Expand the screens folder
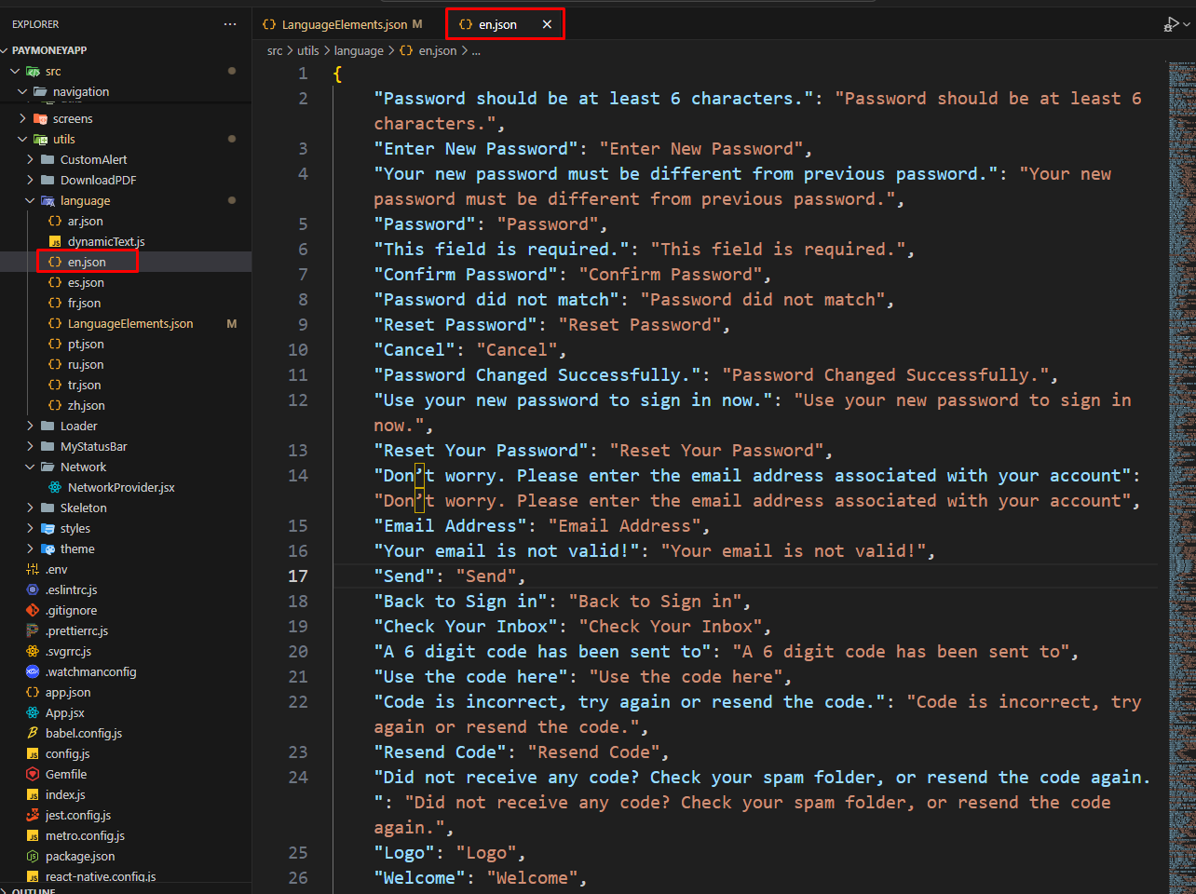Screen dimensions: 1196x894 coord(72,118)
